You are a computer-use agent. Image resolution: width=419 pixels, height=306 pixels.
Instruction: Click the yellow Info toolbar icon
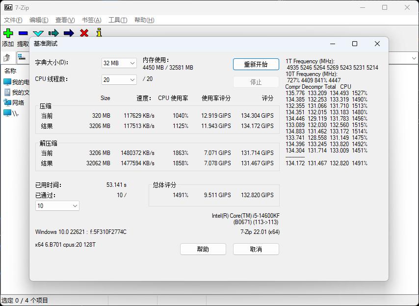tap(99, 32)
